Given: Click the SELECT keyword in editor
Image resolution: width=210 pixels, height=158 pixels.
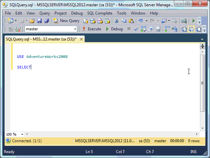Looking at the screenshot, I should coord(24,67).
